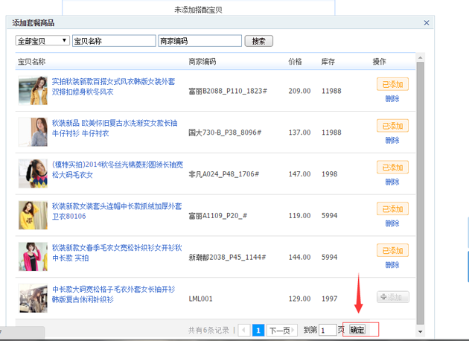The image size is (469, 341).
Task: Delete the 非凡A024 item from the package
Action: tap(392, 182)
